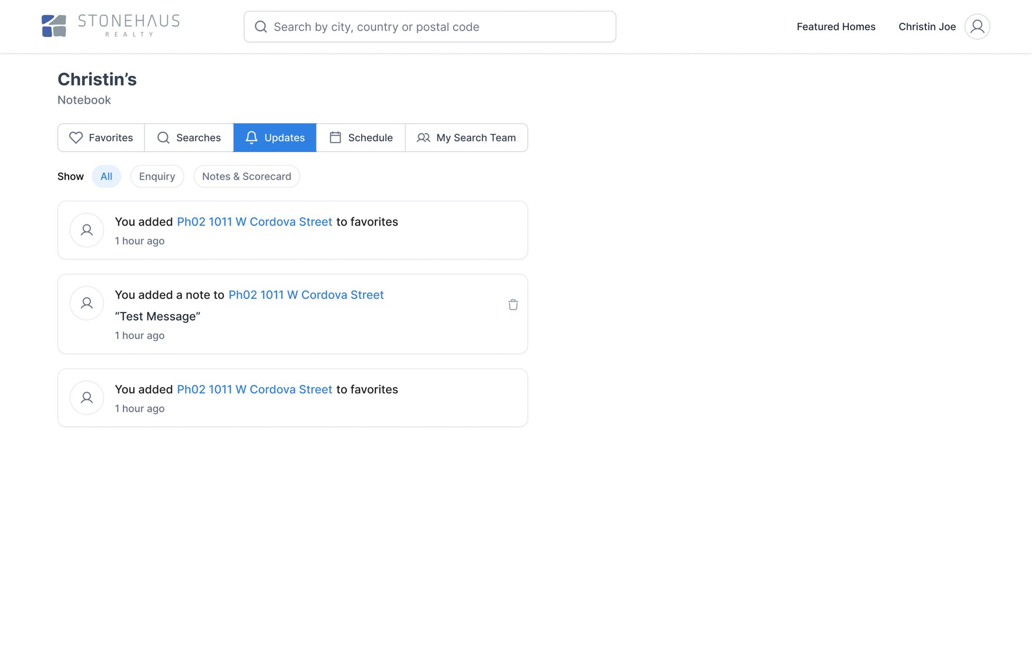Click the magnifier icon on Searches tab
Image resolution: width=1032 pixels, height=645 pixels.
click(x=163, y=138)
